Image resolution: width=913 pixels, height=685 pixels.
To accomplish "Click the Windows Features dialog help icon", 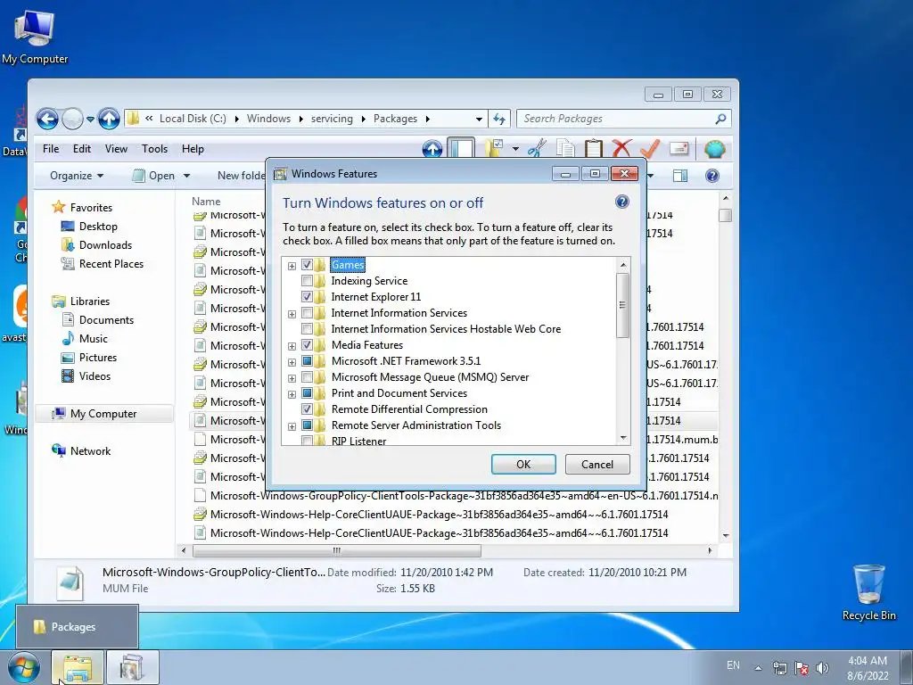I will click(621, 202).
